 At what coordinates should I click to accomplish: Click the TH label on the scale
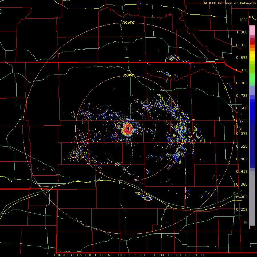click(x=245, y=222)
